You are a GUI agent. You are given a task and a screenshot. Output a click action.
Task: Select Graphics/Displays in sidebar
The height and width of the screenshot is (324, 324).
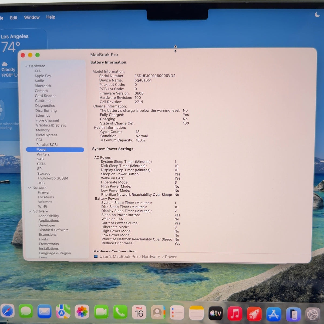51,125
